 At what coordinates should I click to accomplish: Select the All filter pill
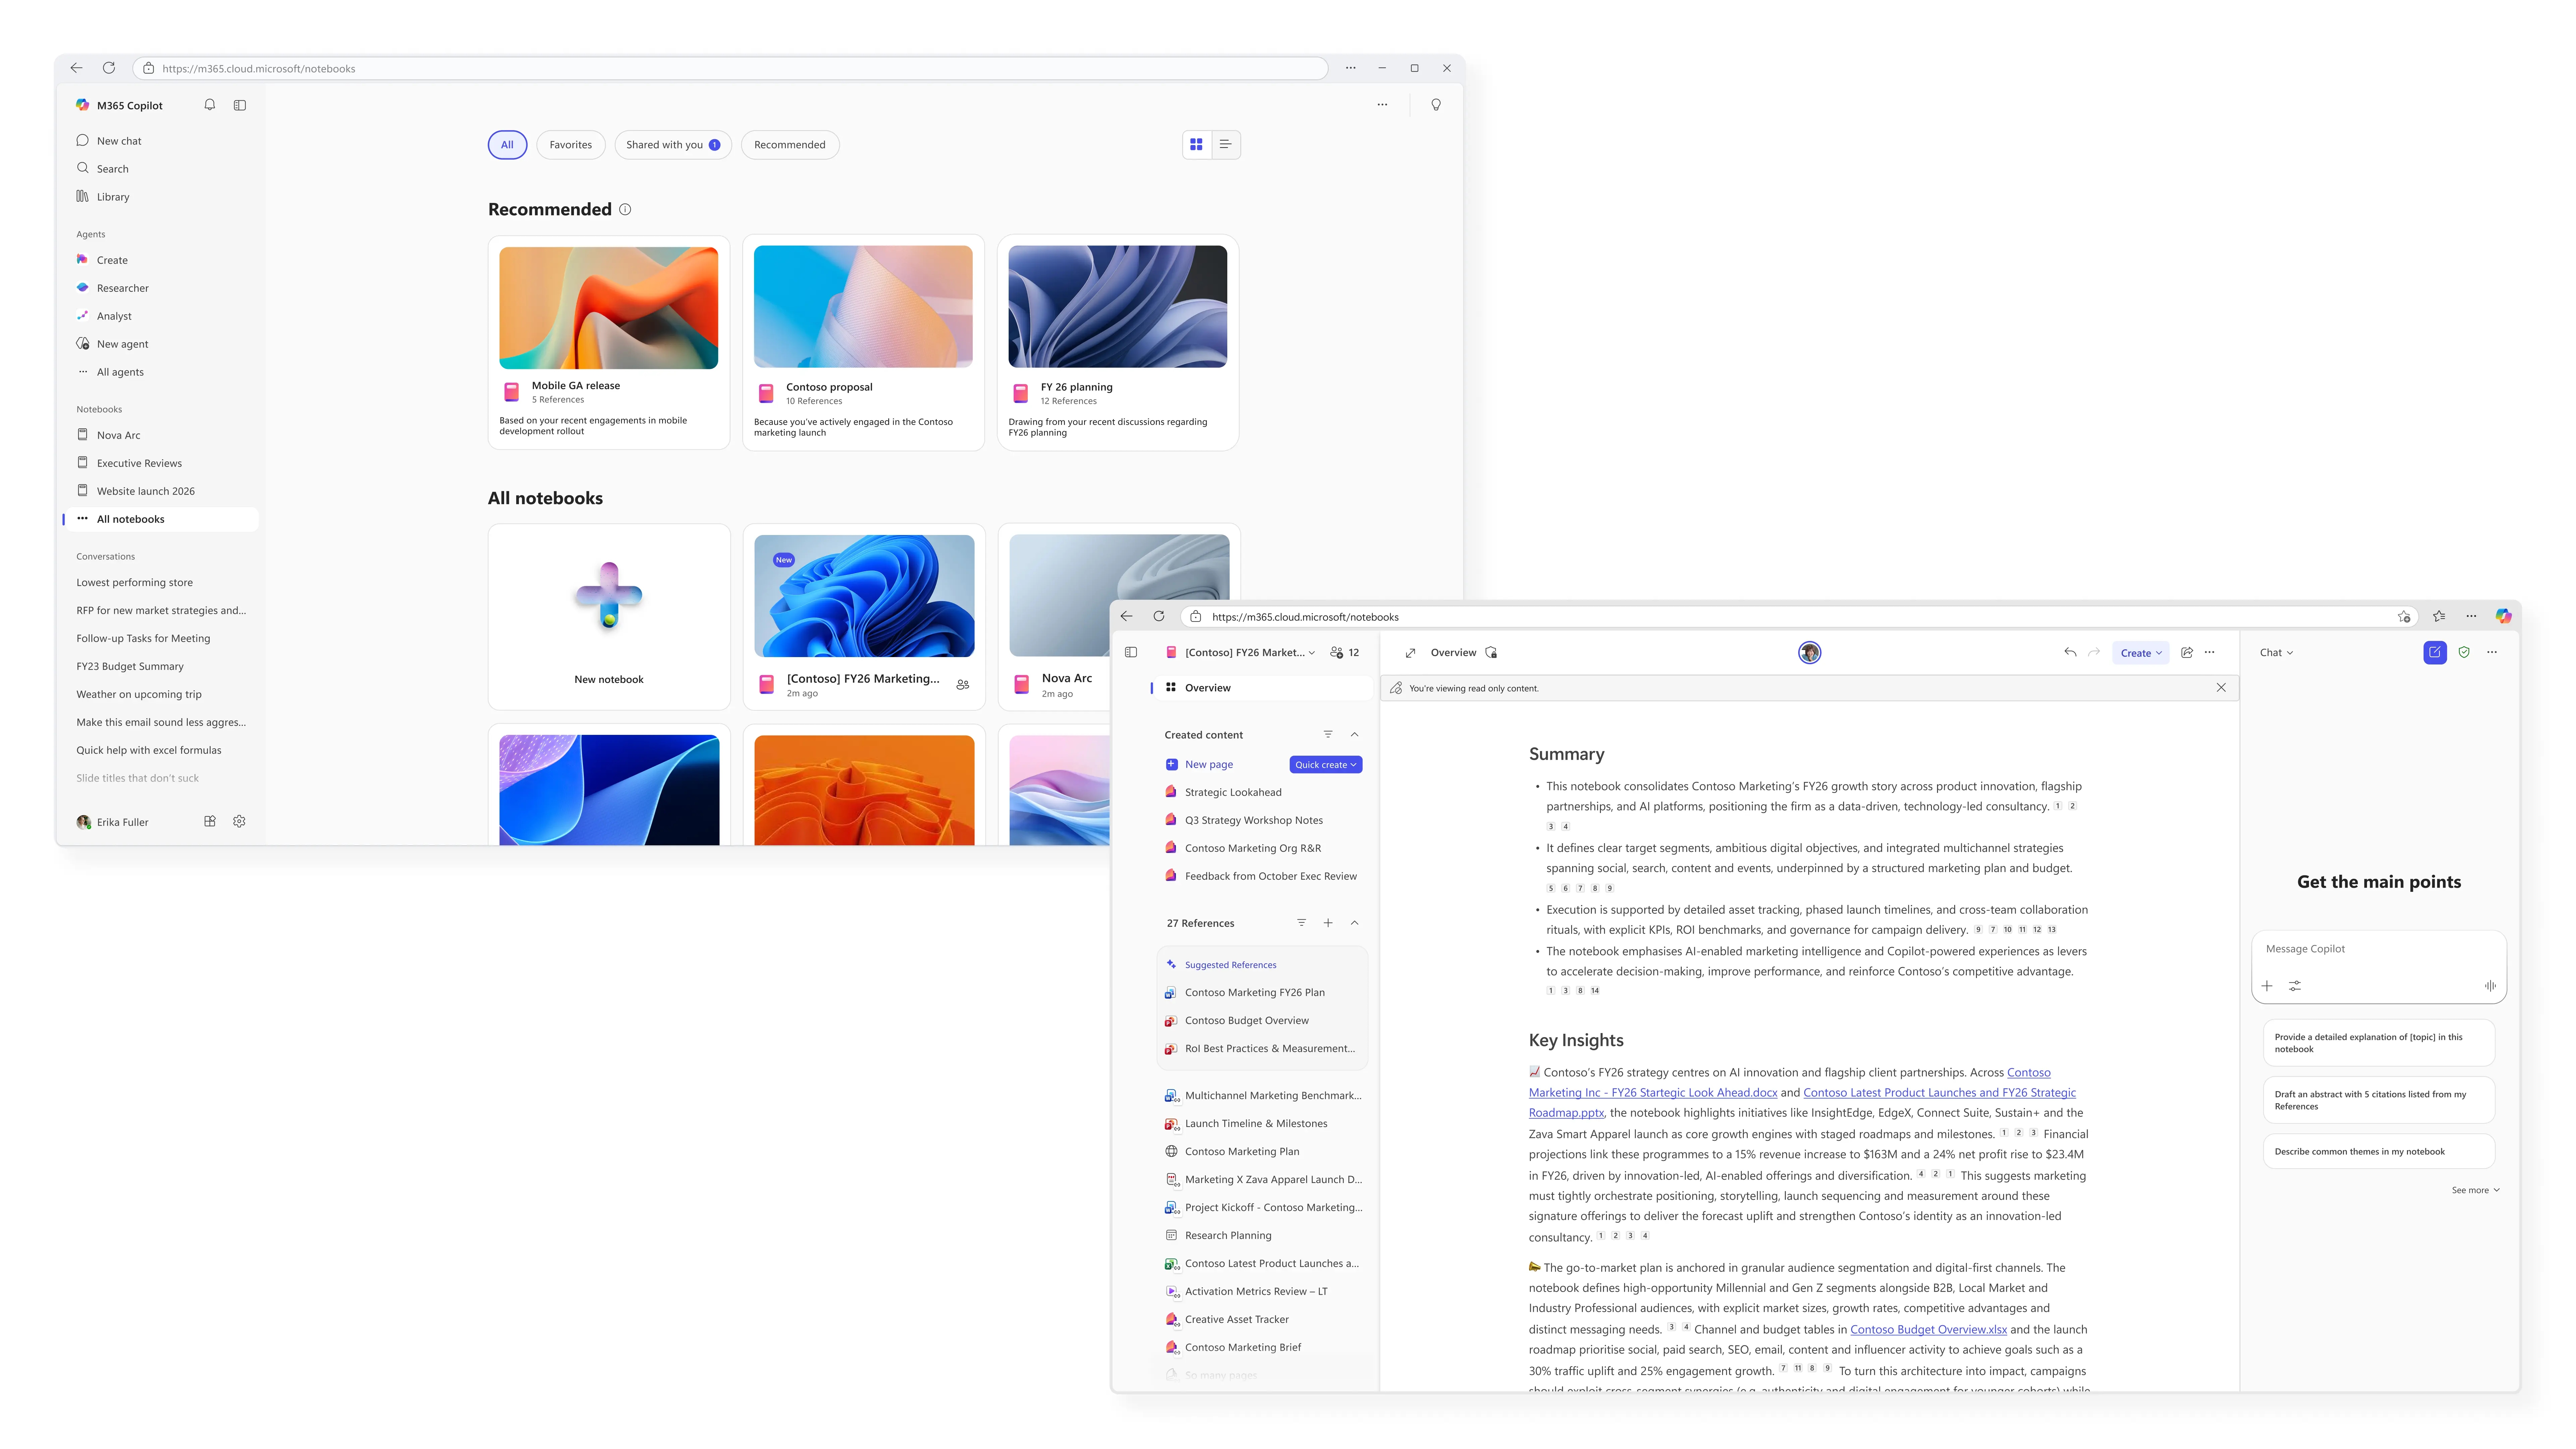click(507, 145)
